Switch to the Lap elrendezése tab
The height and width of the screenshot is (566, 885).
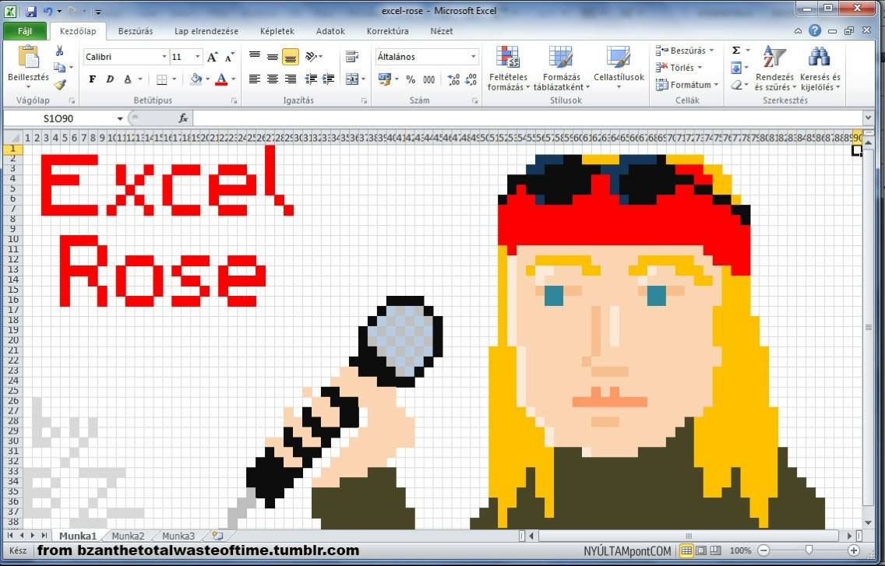[x=206, y=31]
